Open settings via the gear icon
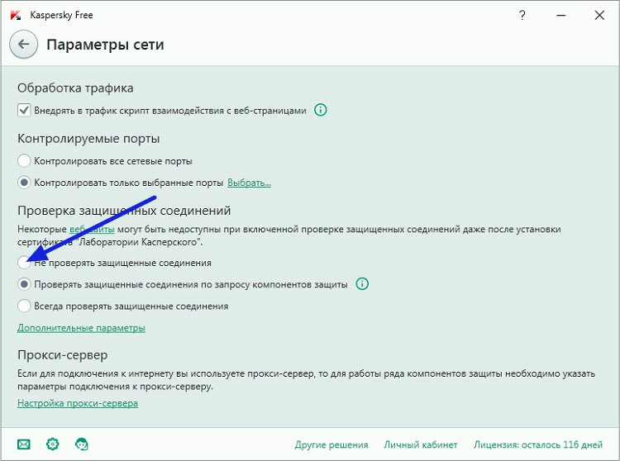This screenshot has width=620, height=461. (53, 444)
